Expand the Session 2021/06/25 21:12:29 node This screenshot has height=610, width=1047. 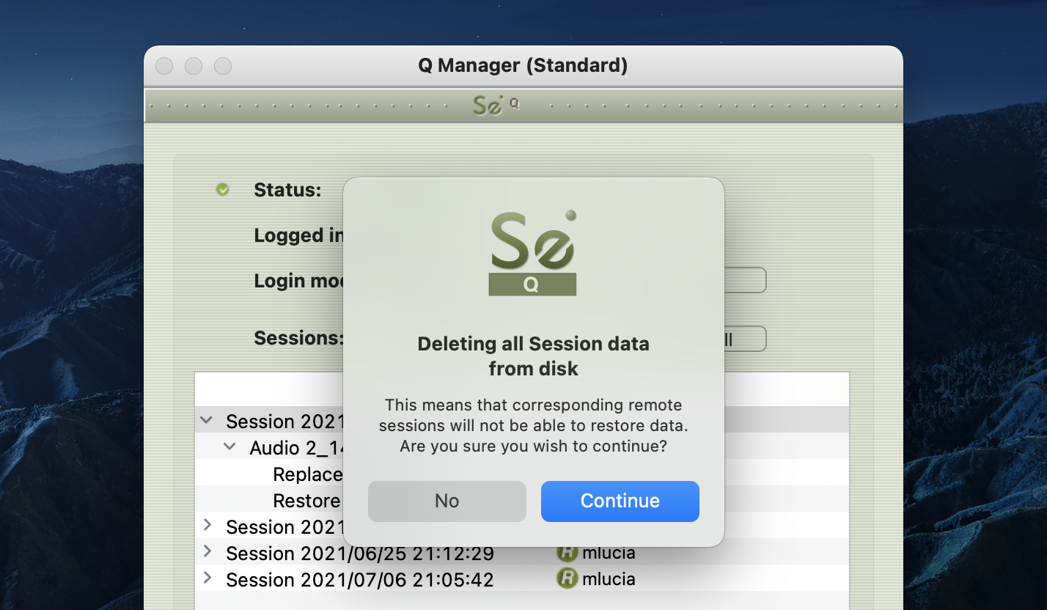pos(207,551)
